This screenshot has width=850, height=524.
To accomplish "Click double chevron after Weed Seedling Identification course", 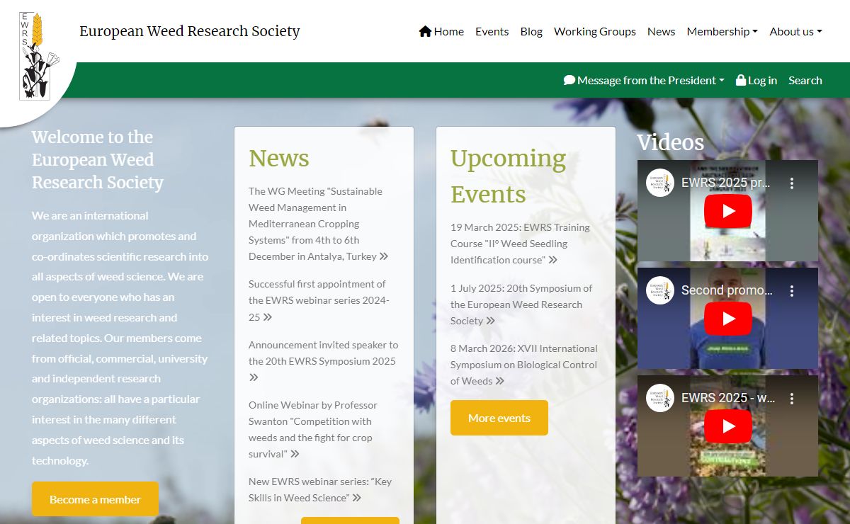I will tap(553, 260).
